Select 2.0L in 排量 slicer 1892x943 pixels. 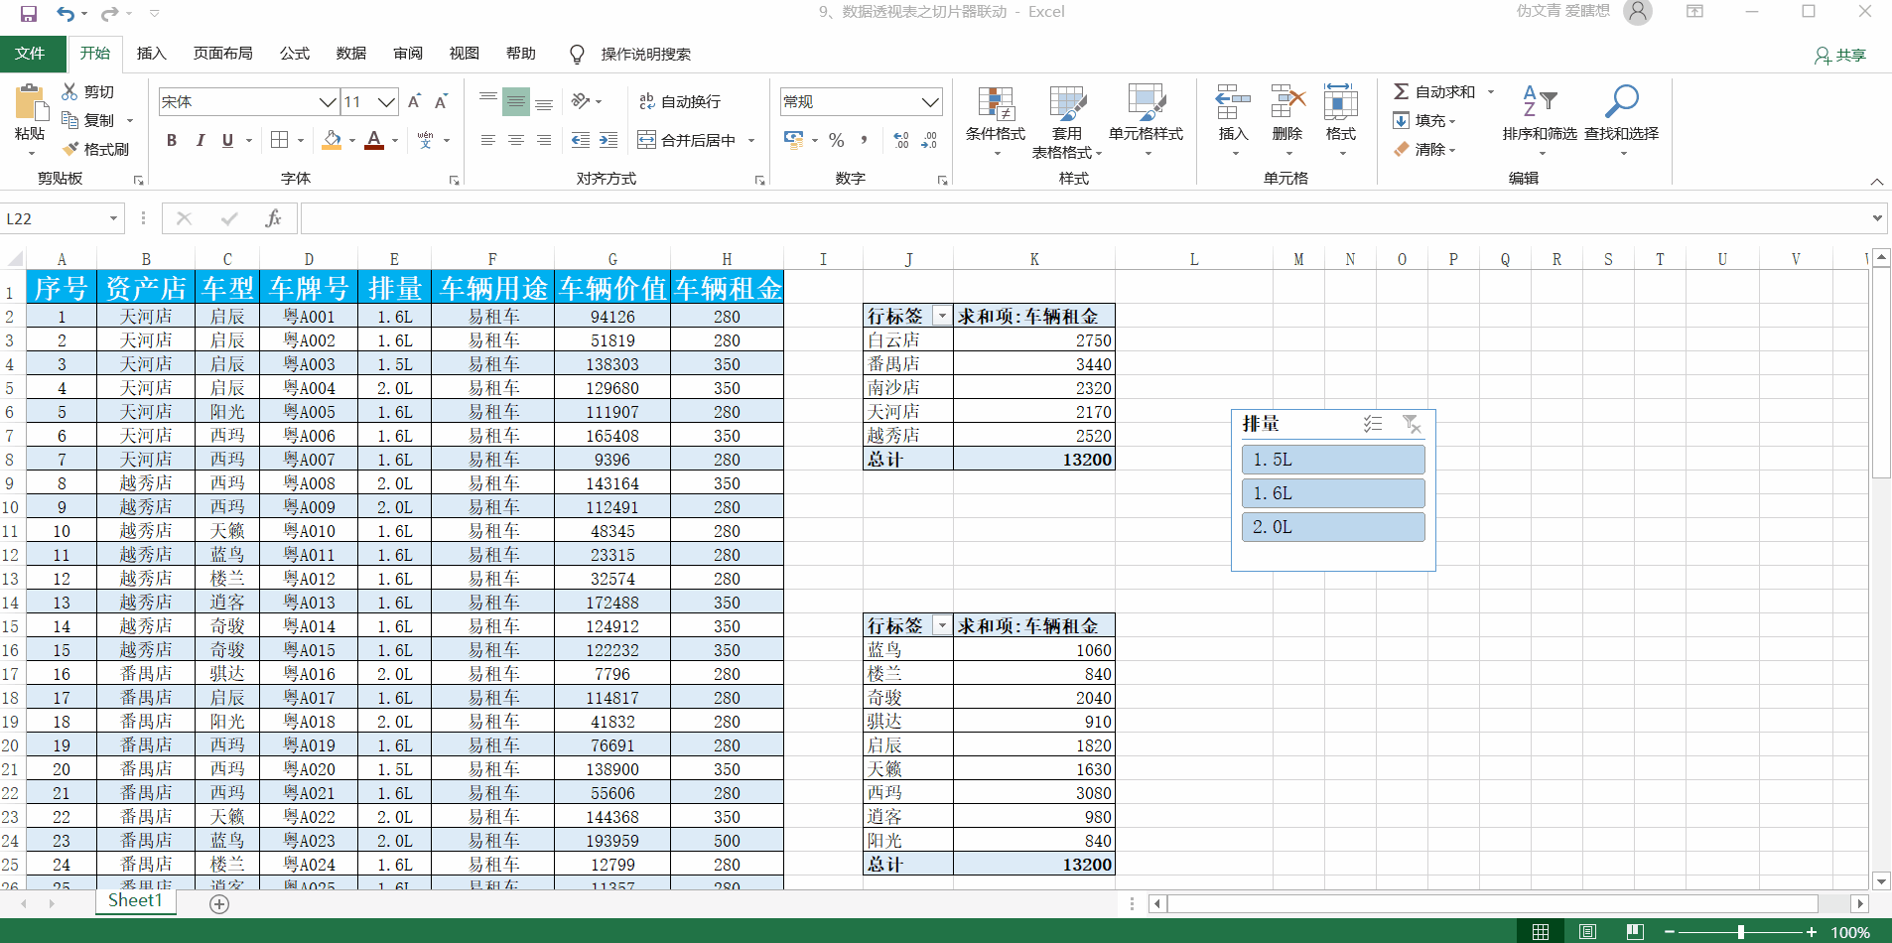point(1333,527)
